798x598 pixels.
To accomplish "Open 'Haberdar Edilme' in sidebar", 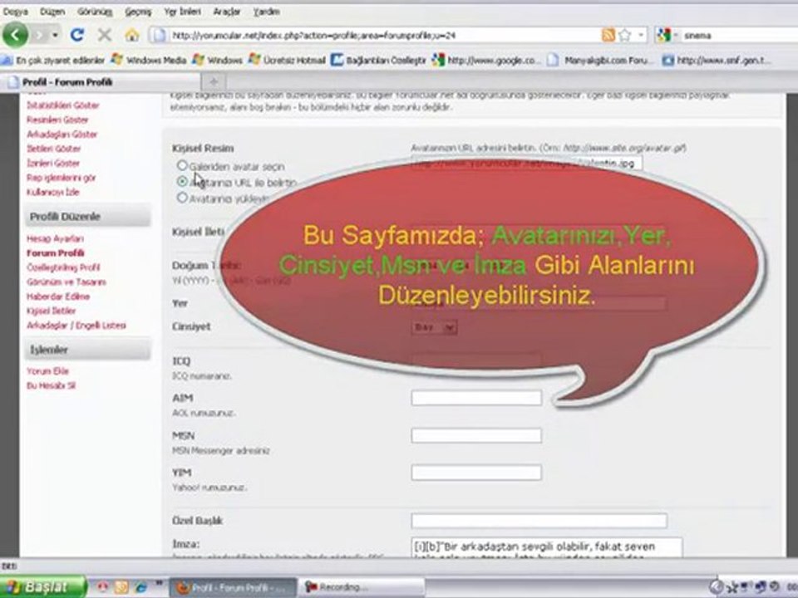I will click(x=58, y=297).
